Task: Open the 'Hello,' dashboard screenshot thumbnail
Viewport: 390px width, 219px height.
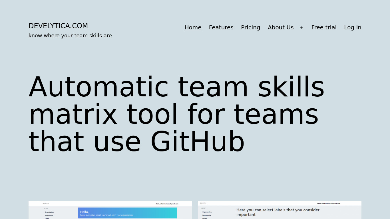Action: point(110,210)
